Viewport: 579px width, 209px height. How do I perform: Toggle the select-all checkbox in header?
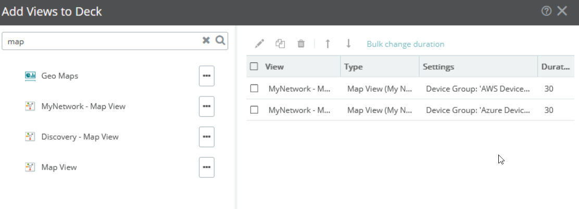pyautogui.click(x=254, y=66)
